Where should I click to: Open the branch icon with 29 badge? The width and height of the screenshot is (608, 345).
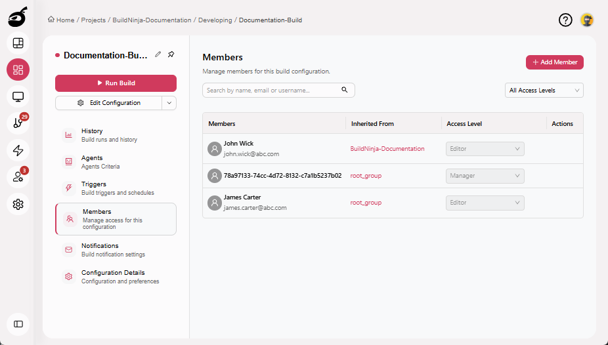pos(18,123)
